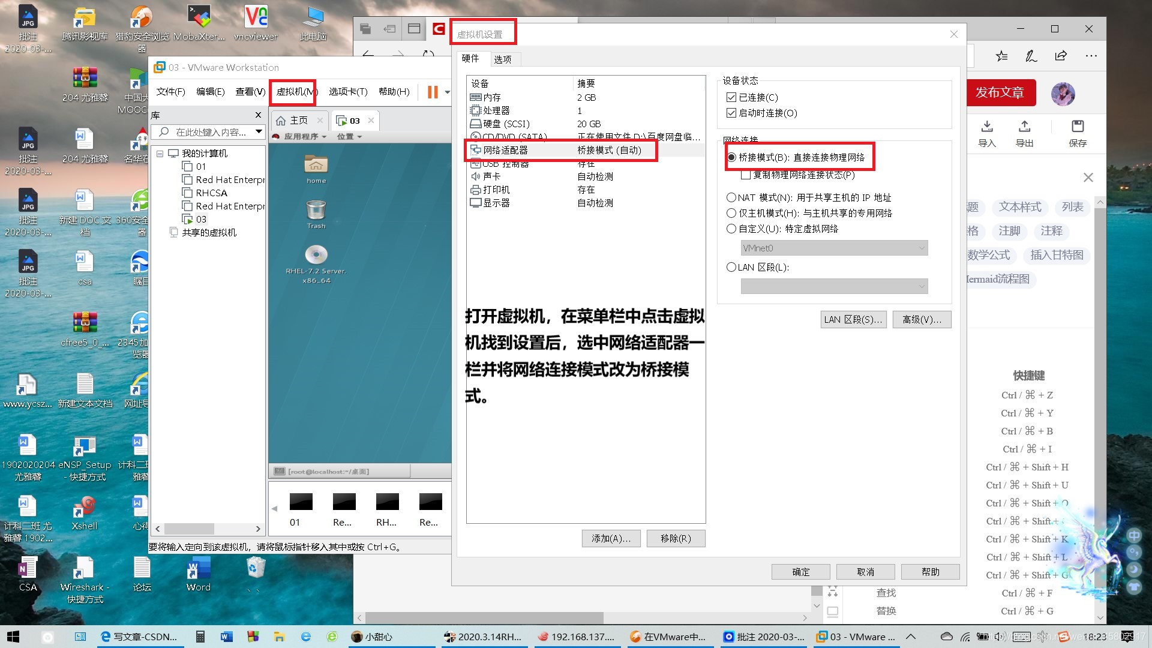Open the Windows Start button
Viewport: 1152px width, 648px height.
click(13, 637)
